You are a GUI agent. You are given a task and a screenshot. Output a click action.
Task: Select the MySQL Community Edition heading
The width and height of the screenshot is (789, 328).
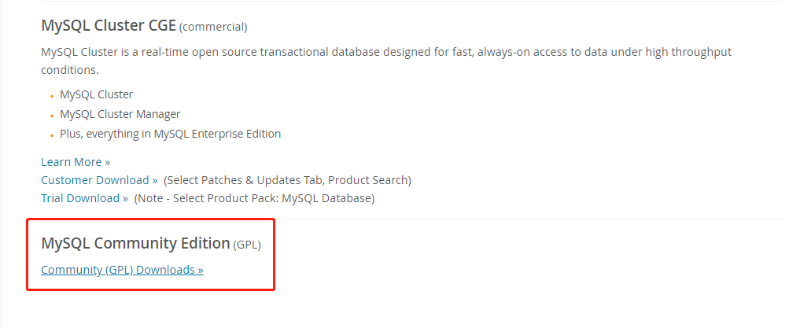(x=135, y=244)
